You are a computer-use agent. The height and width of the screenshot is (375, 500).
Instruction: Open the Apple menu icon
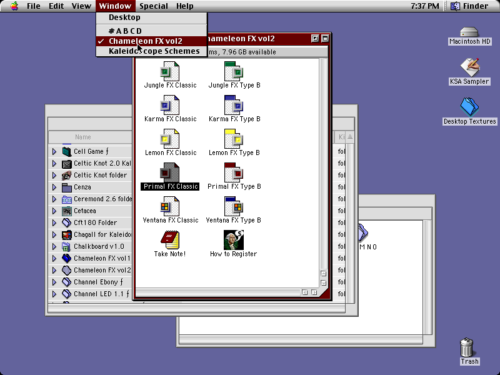[14, 6]
